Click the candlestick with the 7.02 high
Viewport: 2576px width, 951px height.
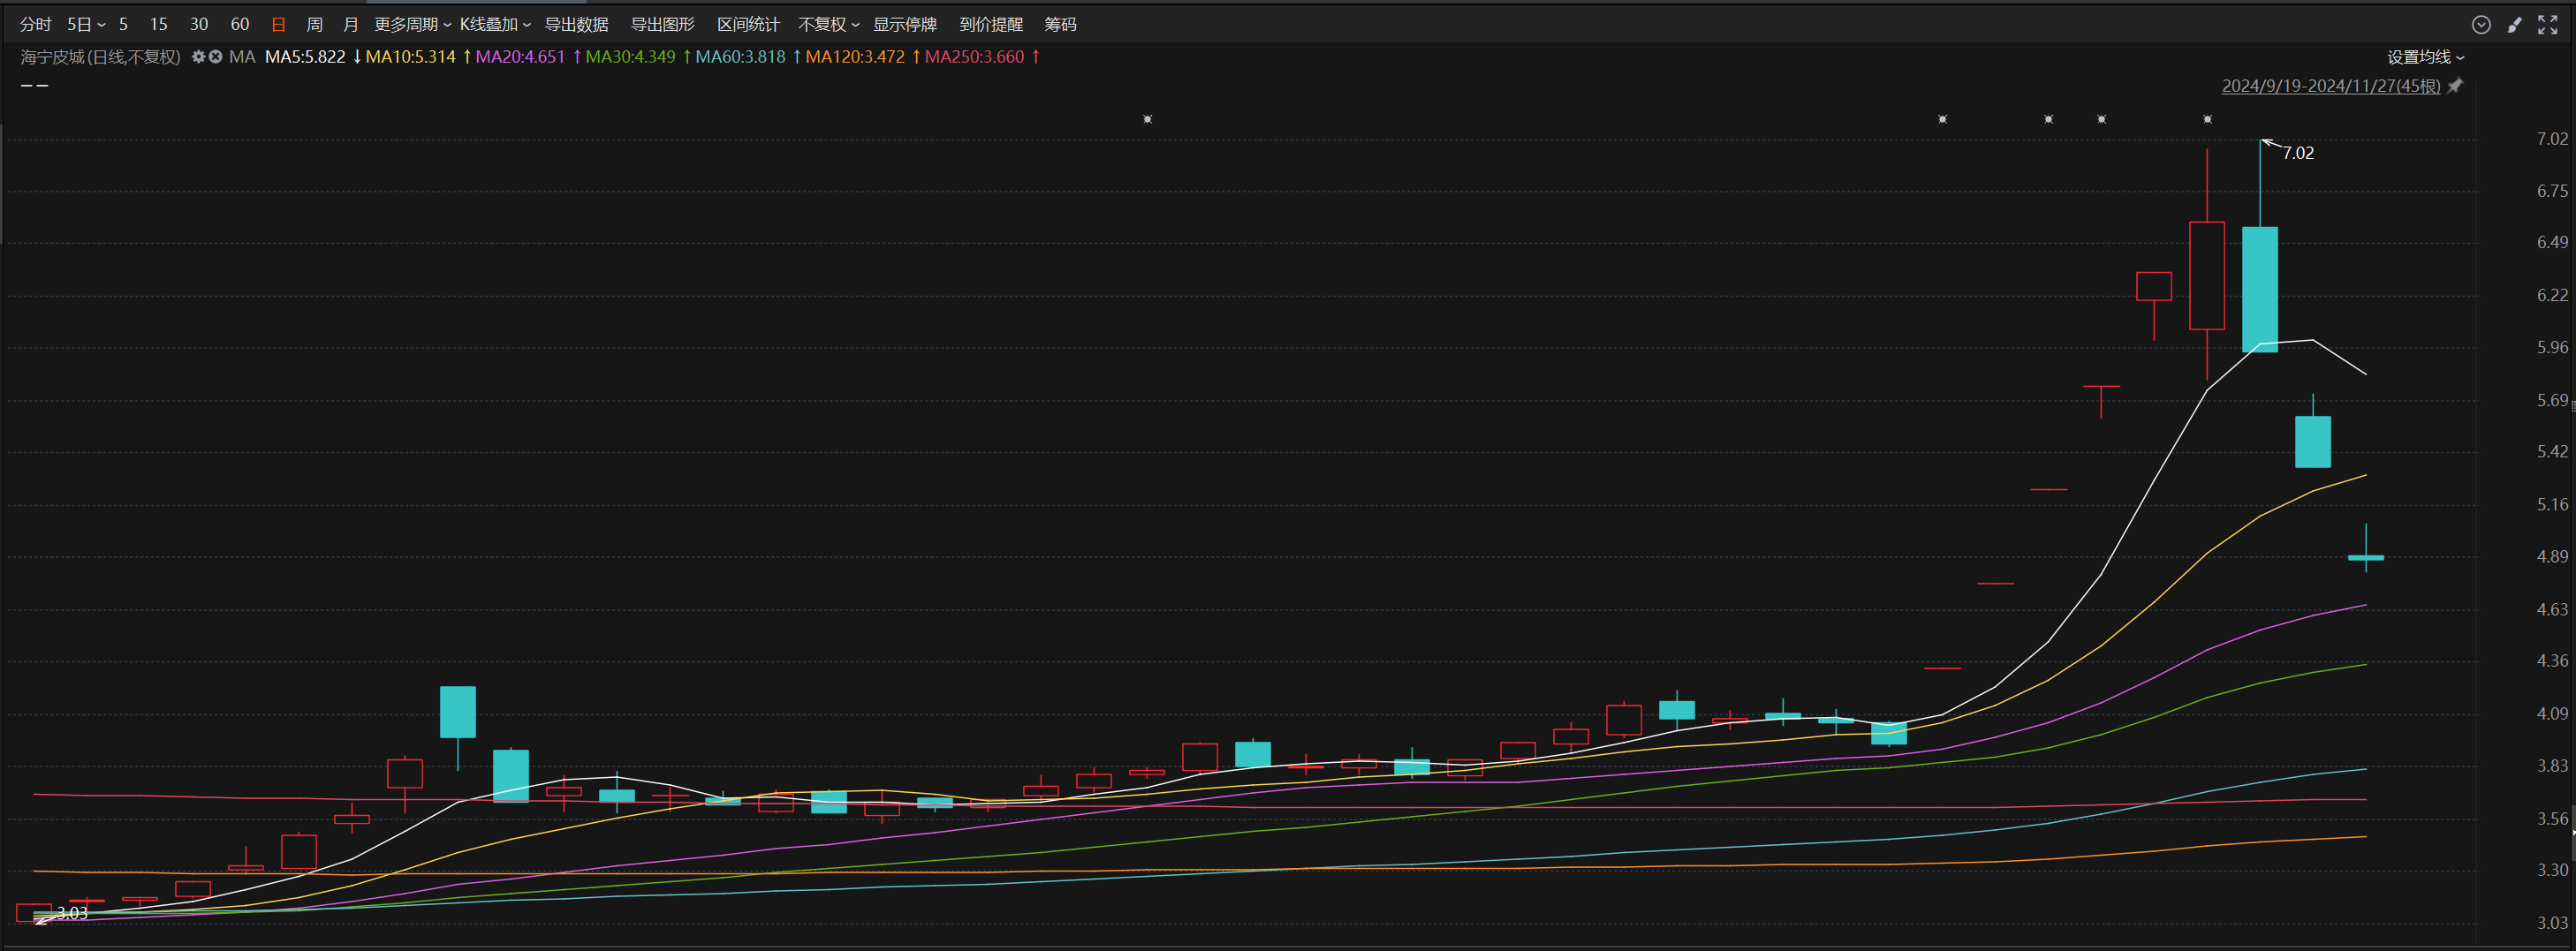(2259, 289)
